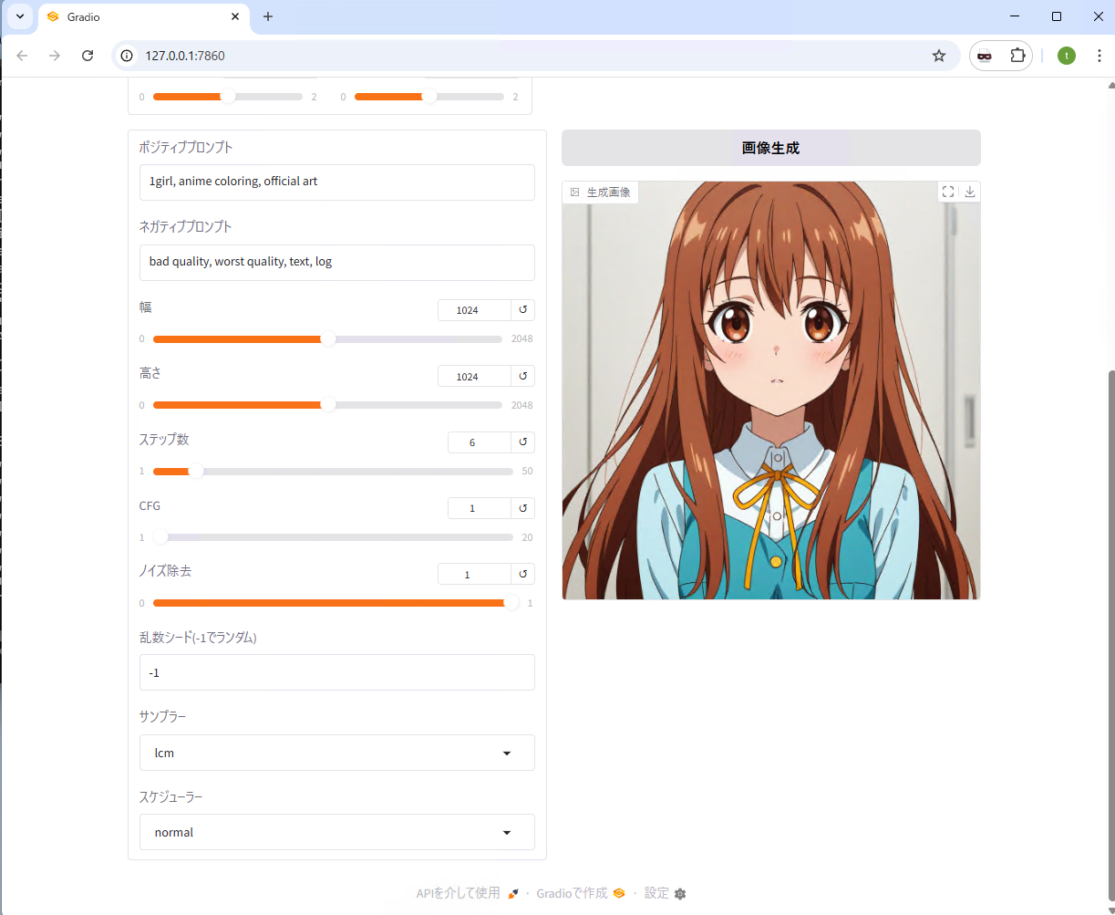
Task: Click the 高さ height slider track
Action: point(327,405)
